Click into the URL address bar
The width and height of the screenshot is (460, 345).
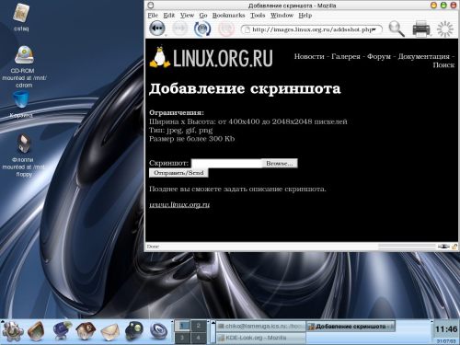(x=311, y=29)
